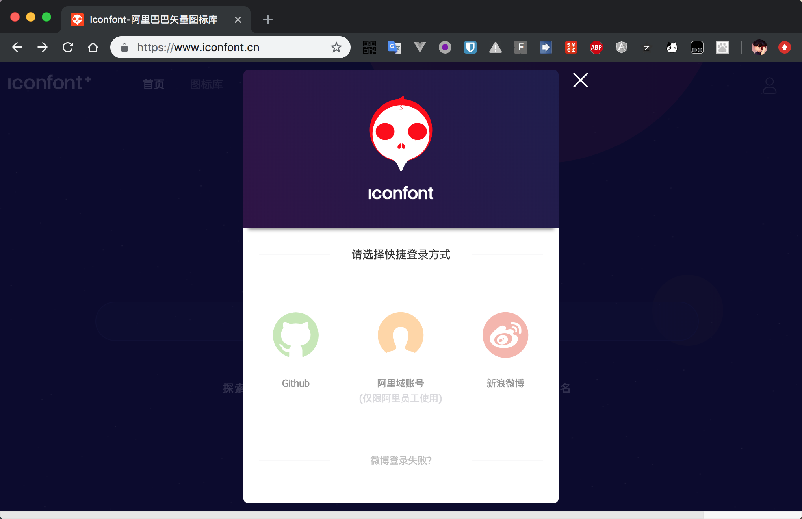The height and width of the screenshot is (519, 802).
Task: Open the Google Translate extension
Action: [x=394, y=47]
